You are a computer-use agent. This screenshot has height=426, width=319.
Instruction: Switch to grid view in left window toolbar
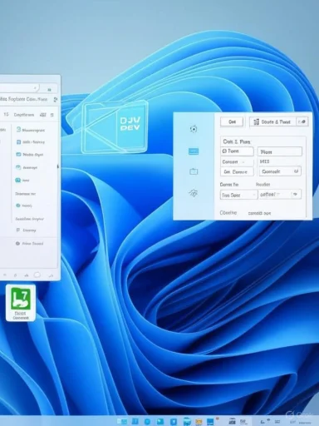[x=42, y=115]
